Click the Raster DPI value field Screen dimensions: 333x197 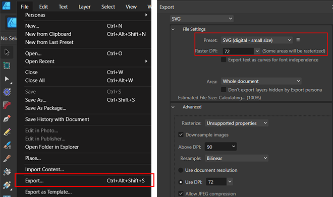point(238,51)
